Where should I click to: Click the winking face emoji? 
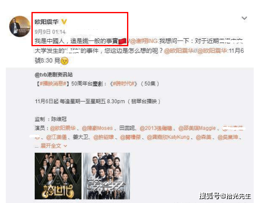tap(65, 61)
